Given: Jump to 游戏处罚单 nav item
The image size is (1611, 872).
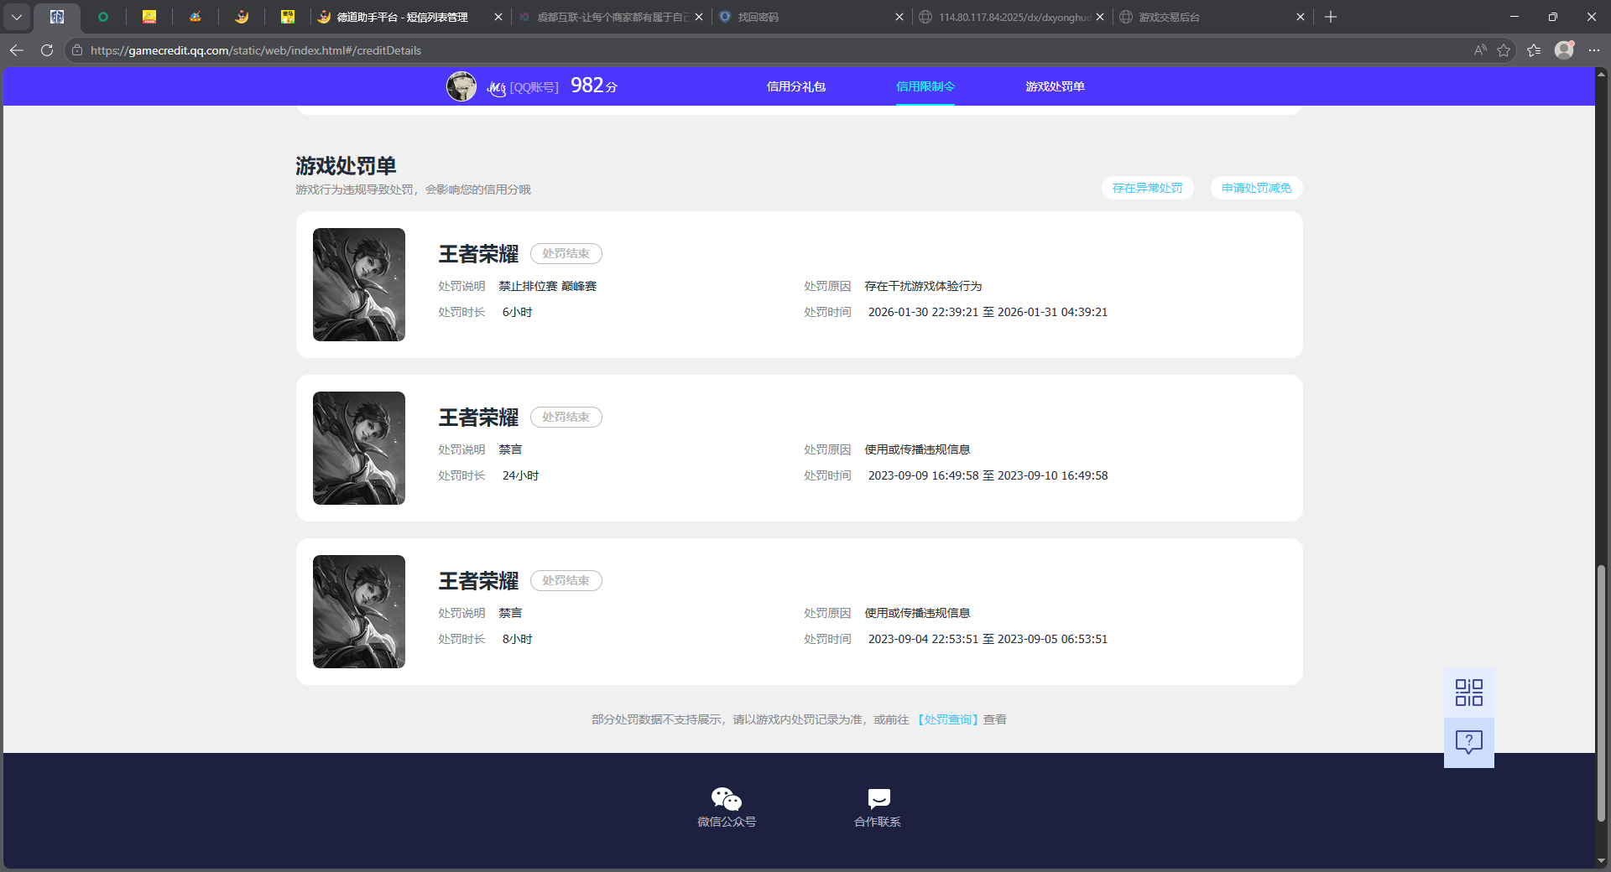Looking at the screenshot, I should 1055,86.
